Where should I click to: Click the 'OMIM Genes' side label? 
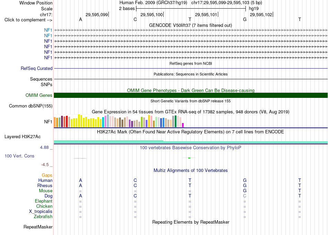39,95
